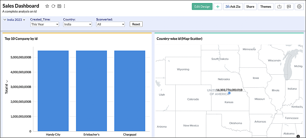Click the Sales Dashboard title

(21, 6)
